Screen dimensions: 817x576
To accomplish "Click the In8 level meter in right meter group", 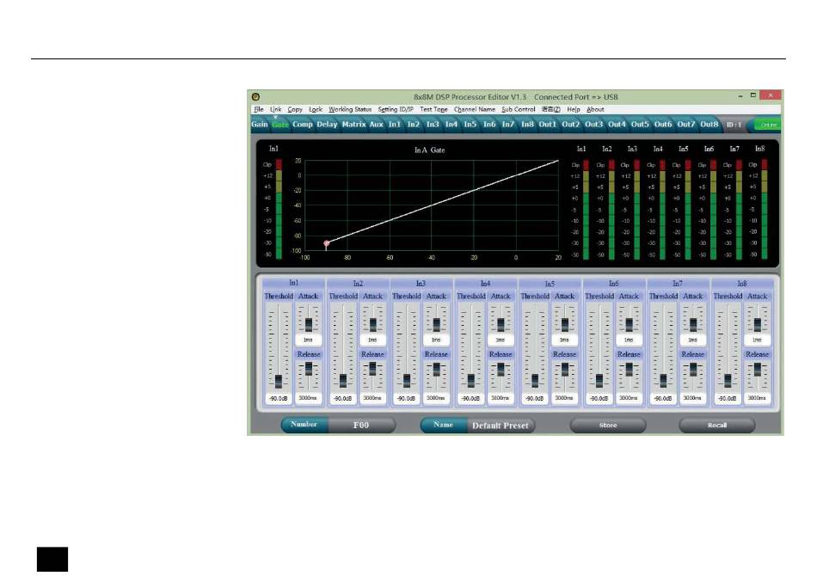I will (765, 210).
